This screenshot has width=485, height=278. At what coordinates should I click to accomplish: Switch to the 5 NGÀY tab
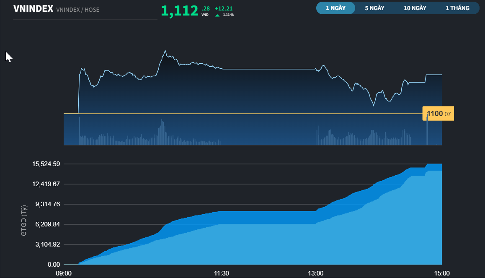tap(374, 8)
